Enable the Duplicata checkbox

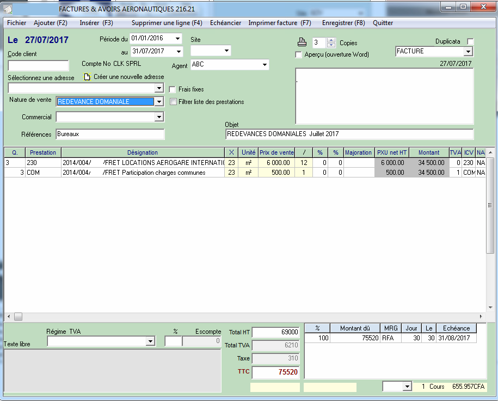click(x=471, y=42)
